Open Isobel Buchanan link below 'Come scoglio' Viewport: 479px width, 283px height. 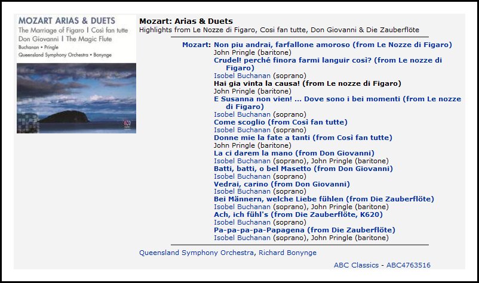[x=242, y=130]
